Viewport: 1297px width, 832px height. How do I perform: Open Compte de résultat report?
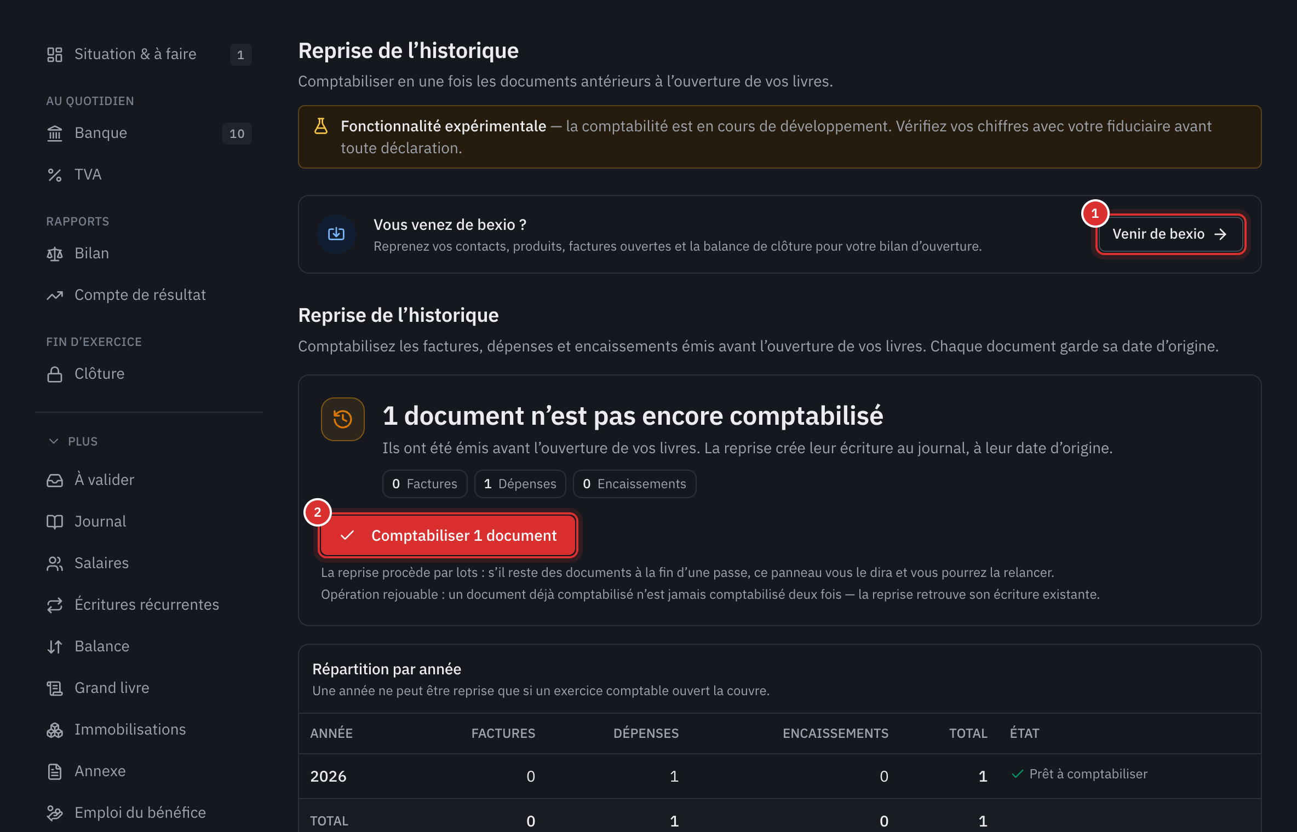click(149, 295)
